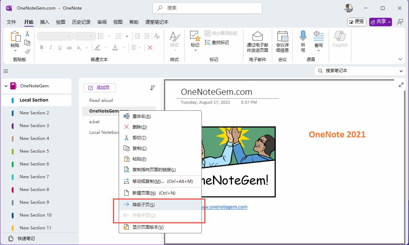
Task: Expand page to full view with arrow icon
Action: coord(401,85)
